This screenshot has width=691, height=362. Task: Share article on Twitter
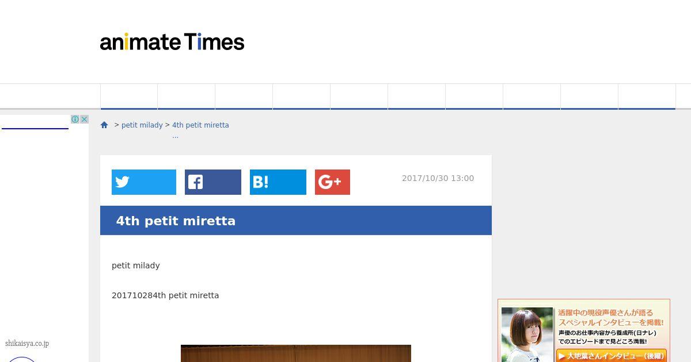pyautogui.click(x=144, y=182)
